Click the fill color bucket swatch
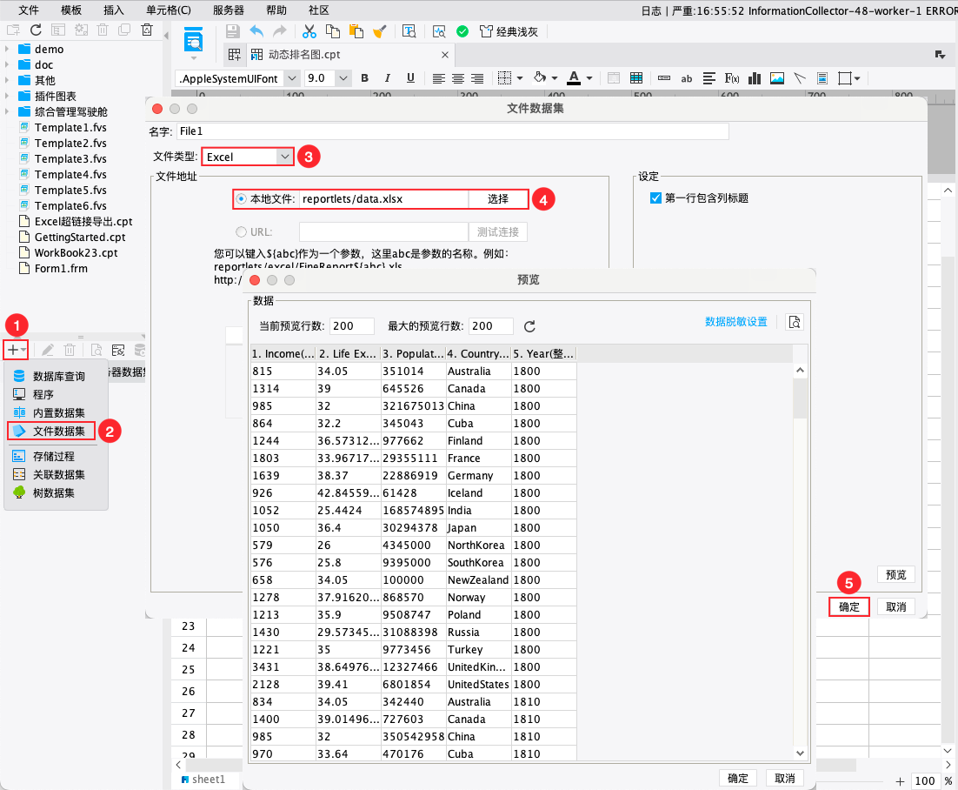This screenshot has width=958, height=790. tap(540, 78)
